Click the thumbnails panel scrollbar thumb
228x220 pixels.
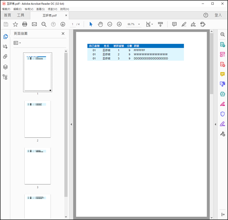[66, 125]
